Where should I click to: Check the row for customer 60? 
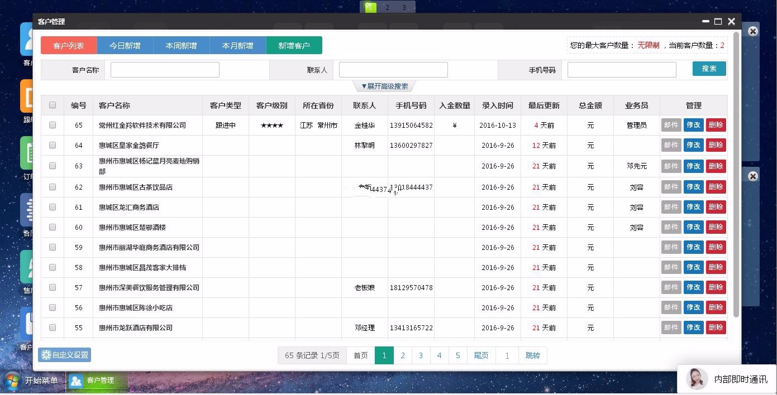53,227
